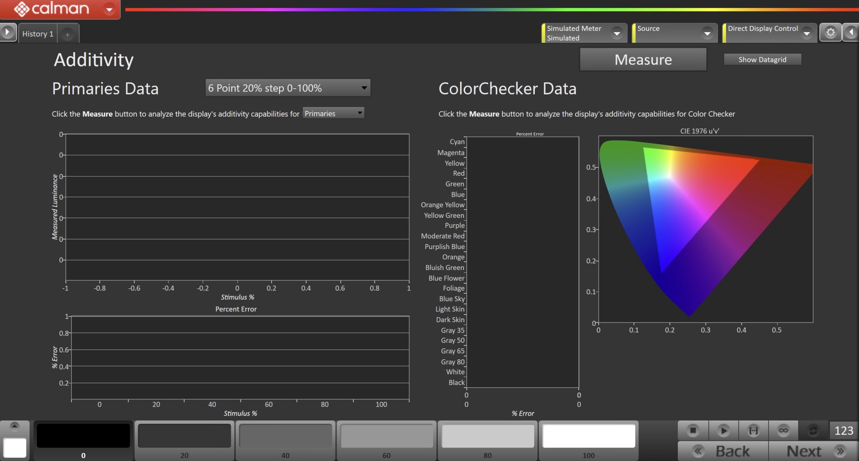Expand the Simulated Meter dropdown
This screenshot has height=461, width=859.
(617, 33)
